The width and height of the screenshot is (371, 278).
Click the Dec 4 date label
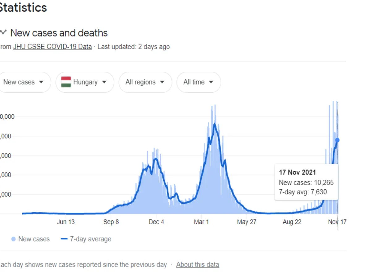coord(156,222)
